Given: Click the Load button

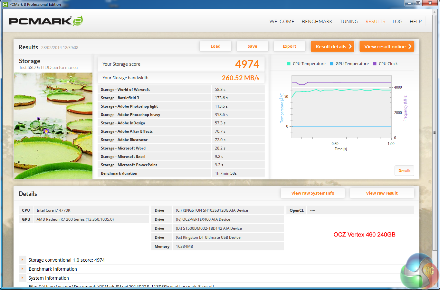Looking at the screenshot, I should pos(215,46).
